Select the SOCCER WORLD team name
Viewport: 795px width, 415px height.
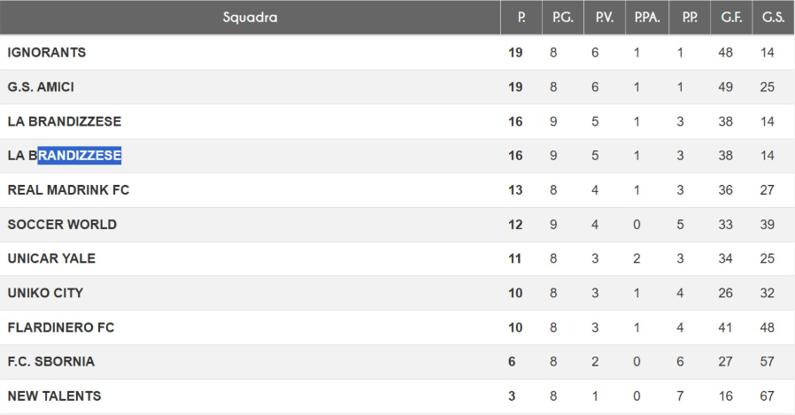tap(62, 225)
